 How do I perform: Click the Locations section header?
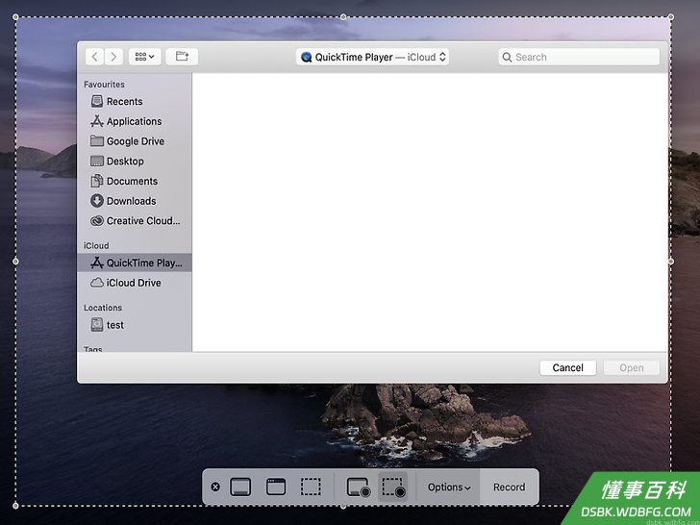tap(103, 308)
